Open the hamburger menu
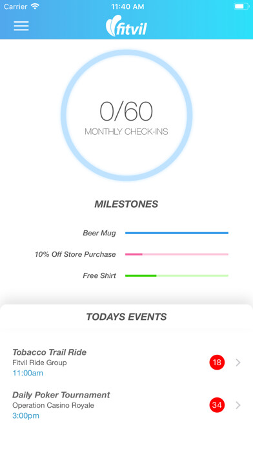The height and width of the screenshot is (449, 253). tap(21, 26)
